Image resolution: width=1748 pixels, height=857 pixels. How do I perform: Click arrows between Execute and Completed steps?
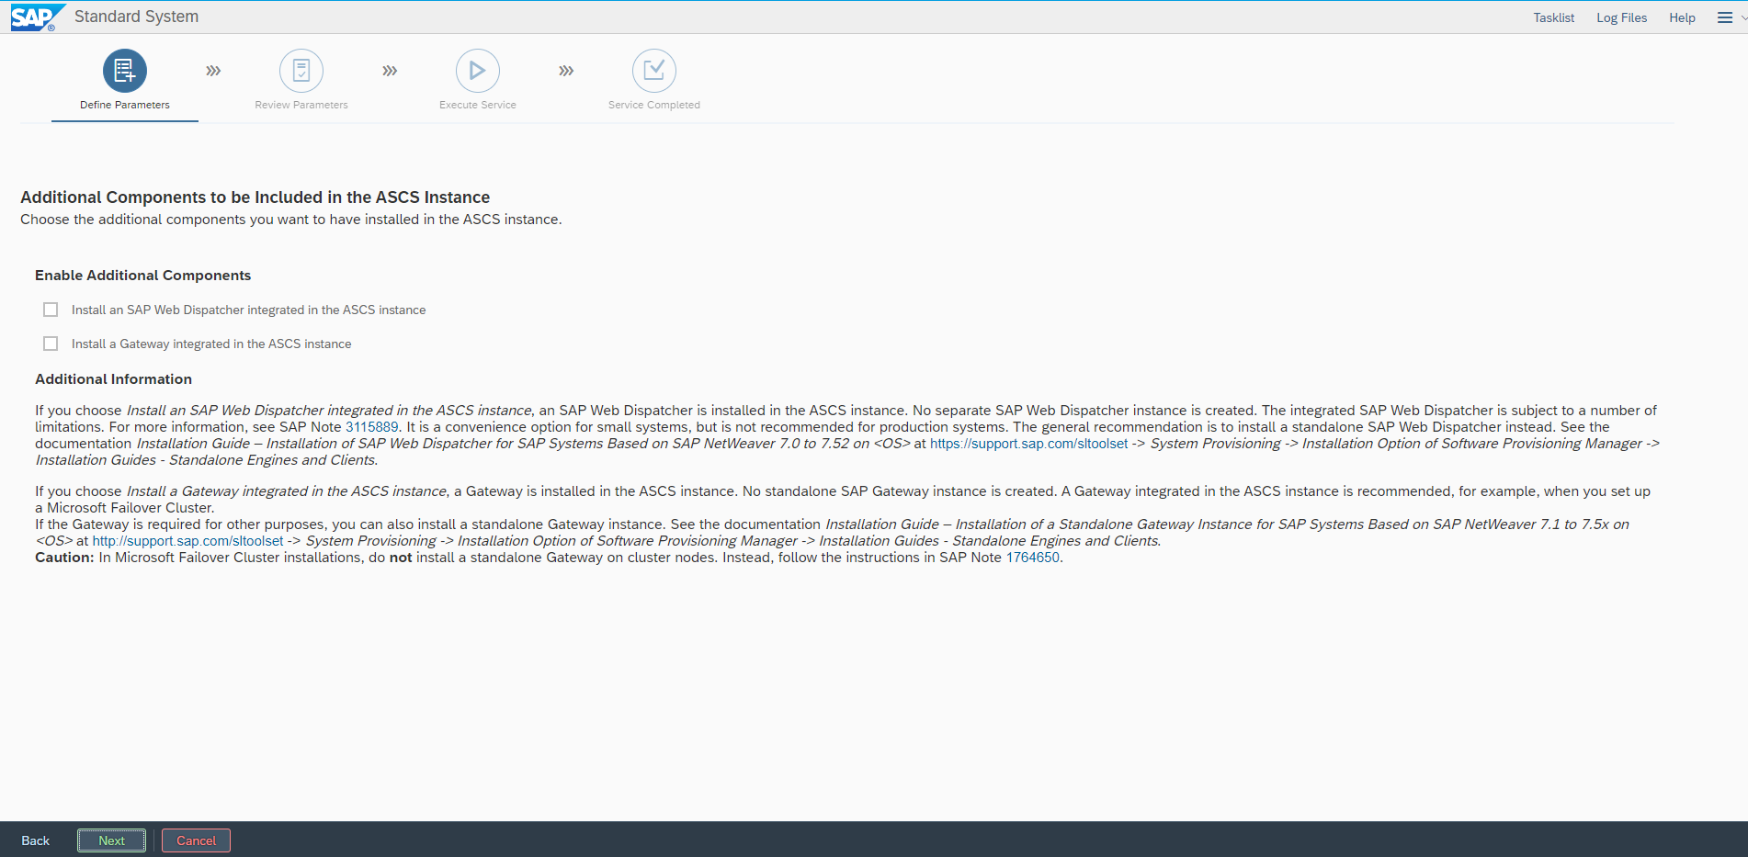coord(566,71)
